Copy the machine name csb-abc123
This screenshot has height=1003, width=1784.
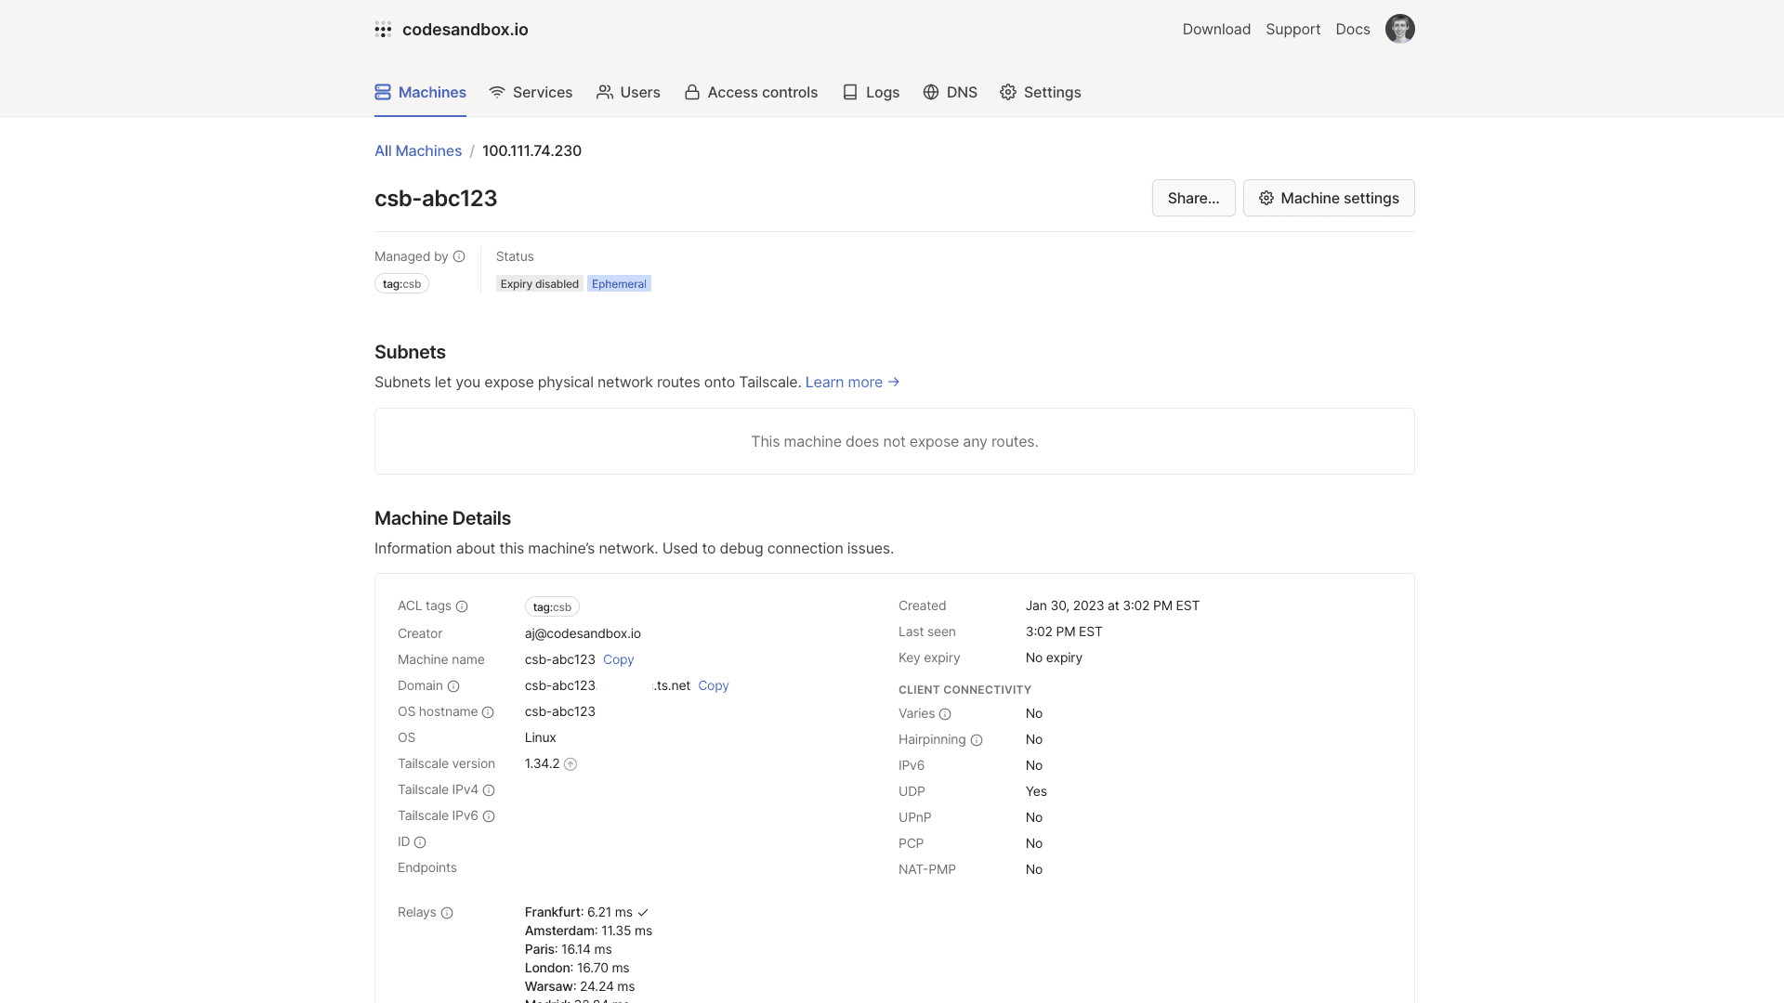point(618,659)
